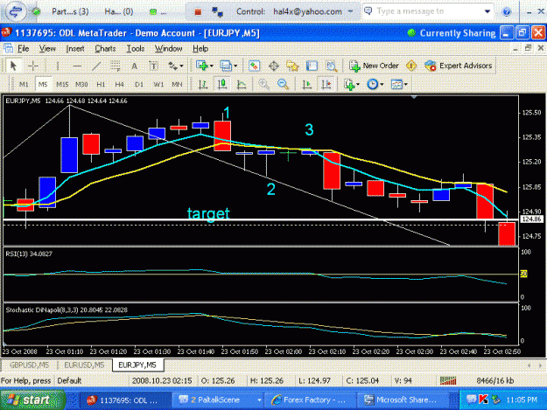This screenshot has height=410, width=547.
Task: Expand the message recipient dropdown arrow
Action: 487,11
